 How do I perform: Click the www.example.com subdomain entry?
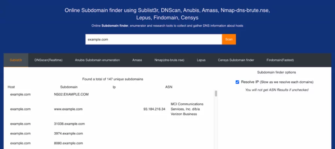coord(68,109)
